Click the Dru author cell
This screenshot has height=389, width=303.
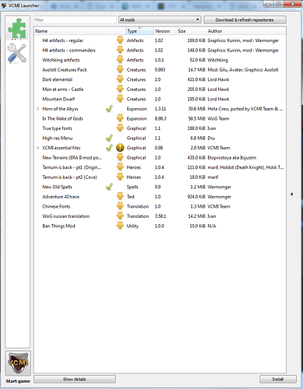click(211, 138)
